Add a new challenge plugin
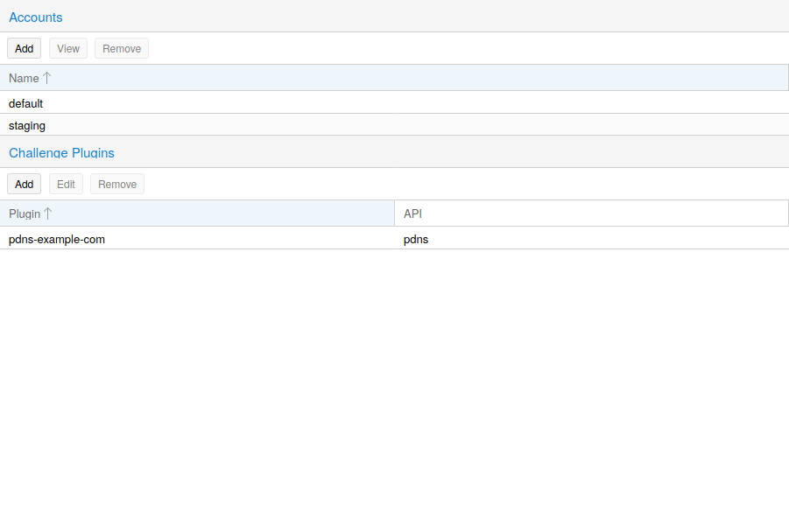This screenshot has height=518, width=789. [24, 185]
